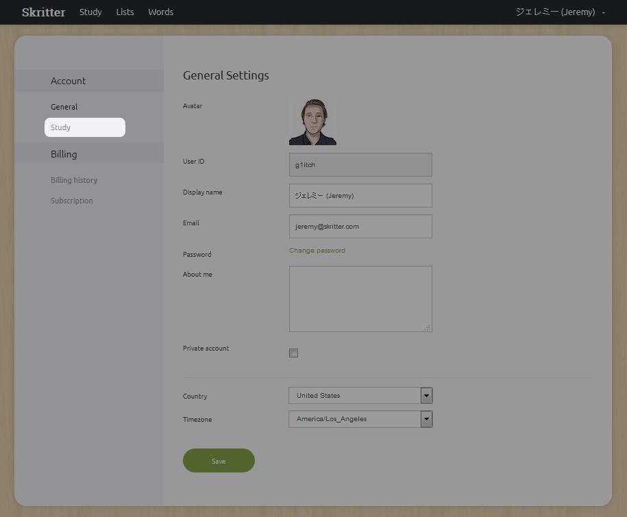Click the Password label text
Image resolution: width=627 pixels, height=517 pixels.
point(197,255)
